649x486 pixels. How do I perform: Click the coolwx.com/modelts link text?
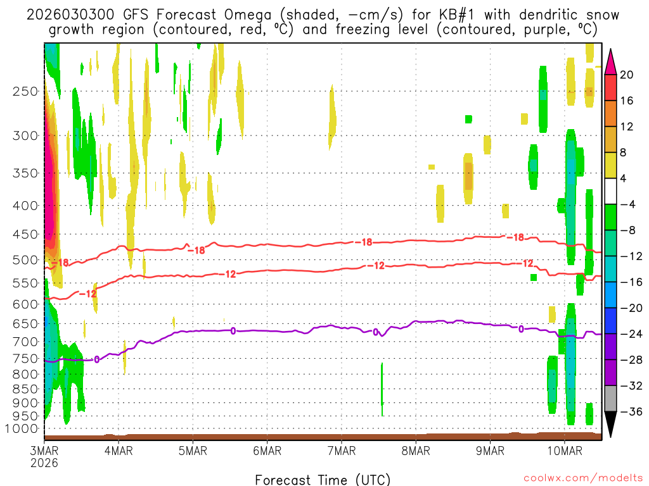coord(583,478)
